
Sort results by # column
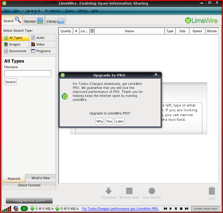pos(76,31)
